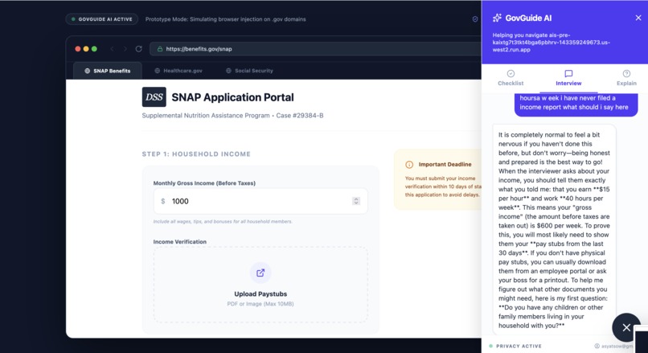Click the Case #29384-B subtitle text

pos(300,116)
